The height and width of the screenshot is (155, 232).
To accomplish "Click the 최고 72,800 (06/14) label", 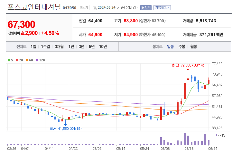I will coord(188,65).
